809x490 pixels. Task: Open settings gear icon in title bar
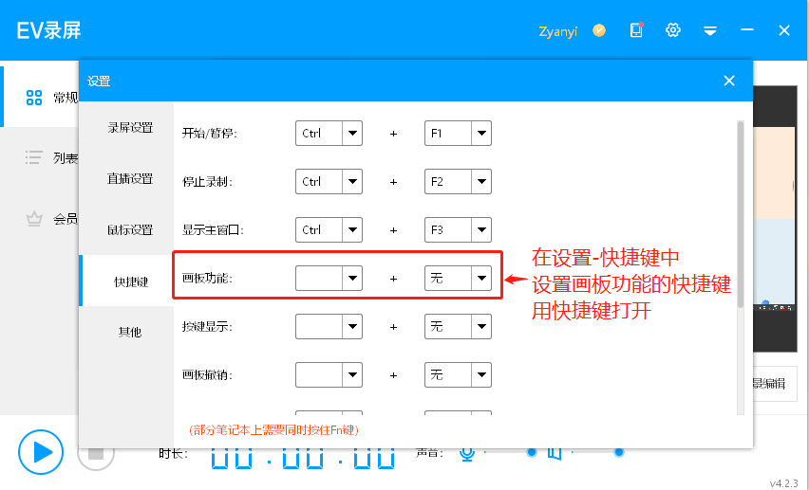(x=673, y=30)
